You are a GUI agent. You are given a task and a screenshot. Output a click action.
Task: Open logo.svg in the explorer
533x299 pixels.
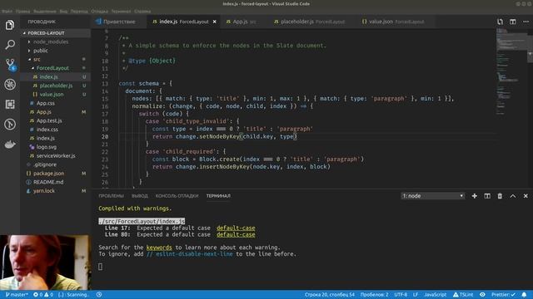(47, 147)
